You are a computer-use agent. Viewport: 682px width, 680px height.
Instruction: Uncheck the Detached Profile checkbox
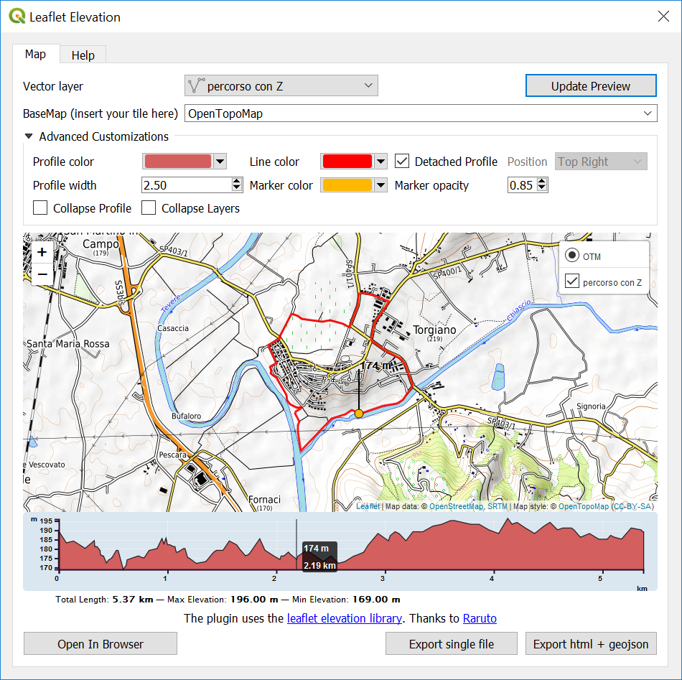402,162
